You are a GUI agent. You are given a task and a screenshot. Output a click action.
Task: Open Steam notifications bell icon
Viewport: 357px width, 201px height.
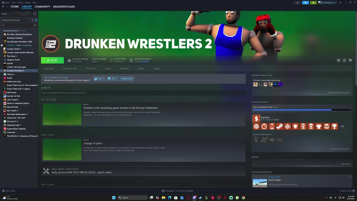[313, 3]
